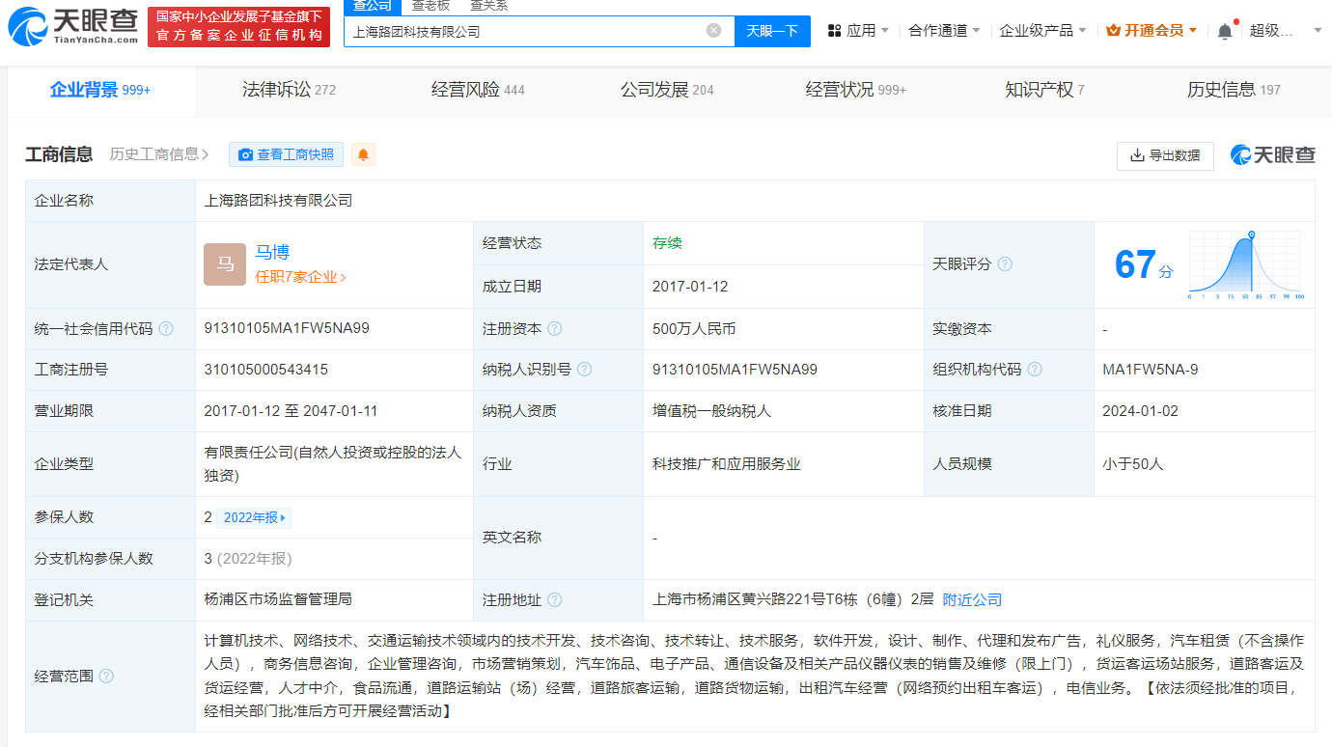The height and width of the screenshot is (747, 1332).
Task: Click help icon beside 经营范围
Action: pos(106,677)
